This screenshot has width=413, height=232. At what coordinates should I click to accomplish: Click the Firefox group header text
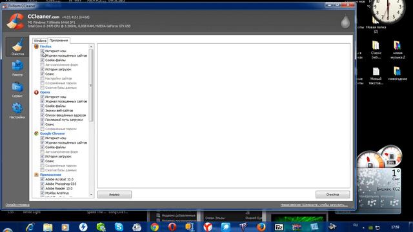tap(46, 46)
